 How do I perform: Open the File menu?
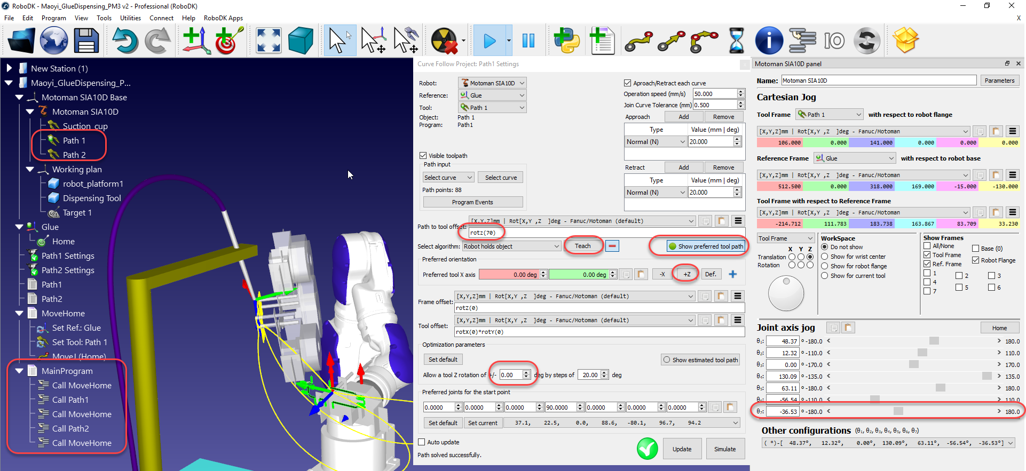coord(9,18)
